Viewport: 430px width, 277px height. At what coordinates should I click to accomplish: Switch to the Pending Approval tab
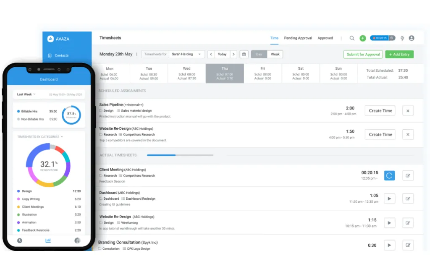pyautogui.click(x=298, y=38)
